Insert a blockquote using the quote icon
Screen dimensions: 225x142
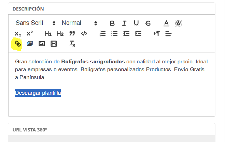(72, 33)
